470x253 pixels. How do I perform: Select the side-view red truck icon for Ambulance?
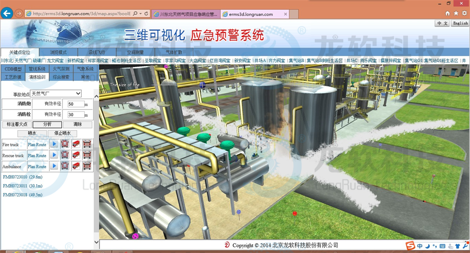click(76, 166)
